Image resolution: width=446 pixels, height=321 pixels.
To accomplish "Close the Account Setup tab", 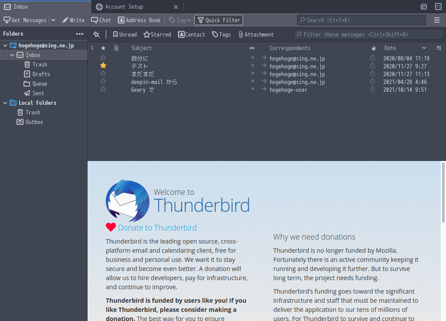I will pyautogui.click(x=176, y=7).
